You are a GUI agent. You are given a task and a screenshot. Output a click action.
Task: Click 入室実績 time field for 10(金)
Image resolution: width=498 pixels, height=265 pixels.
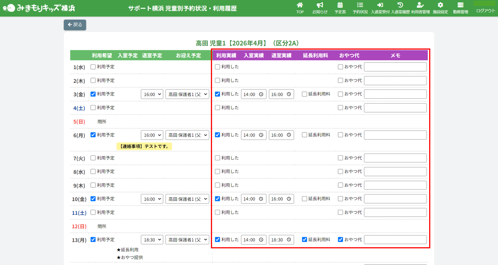pyautogui.click(x=253, y=199)
